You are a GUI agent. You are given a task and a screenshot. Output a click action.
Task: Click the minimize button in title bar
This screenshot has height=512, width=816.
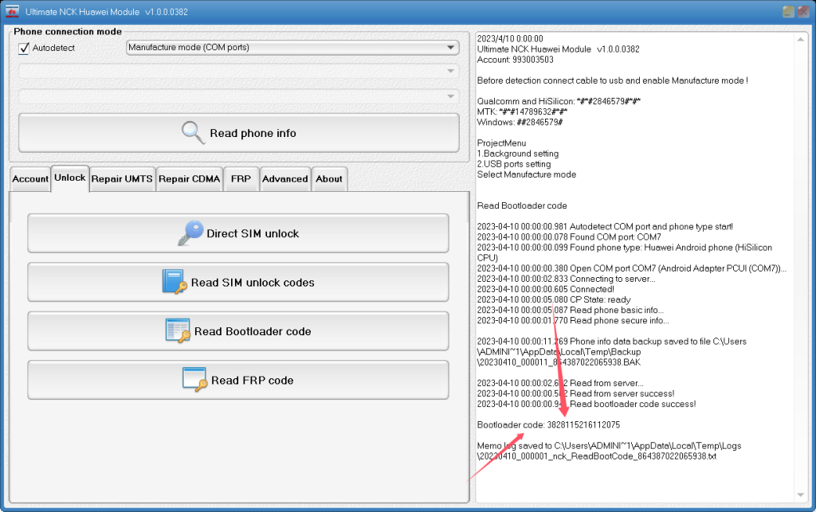pos(788,11)
